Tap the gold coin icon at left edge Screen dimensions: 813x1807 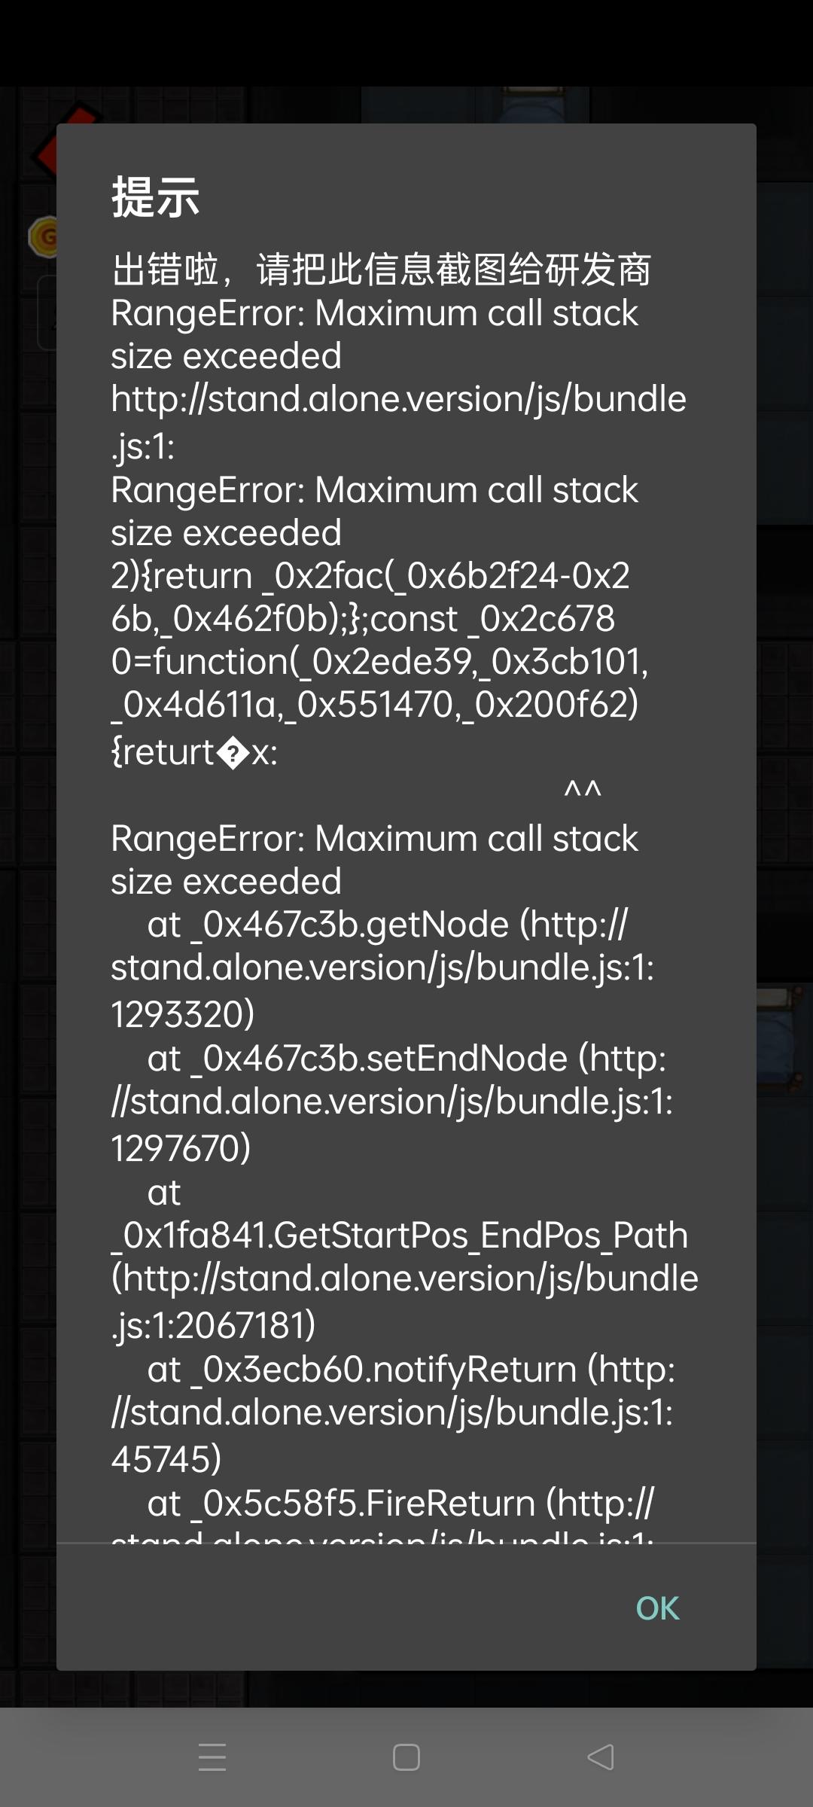pyautogui.click(x=42, y=237)
